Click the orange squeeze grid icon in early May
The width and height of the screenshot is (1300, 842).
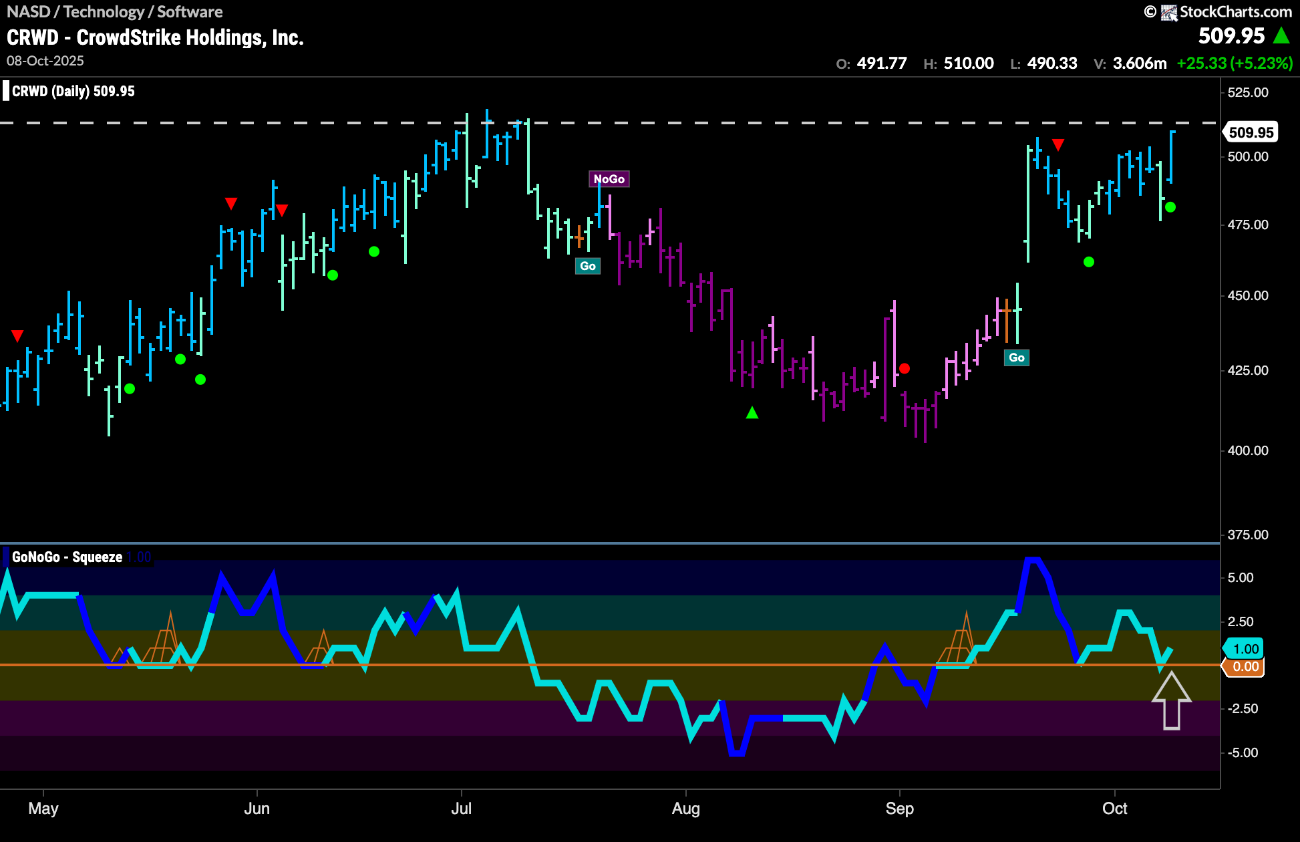164,642
